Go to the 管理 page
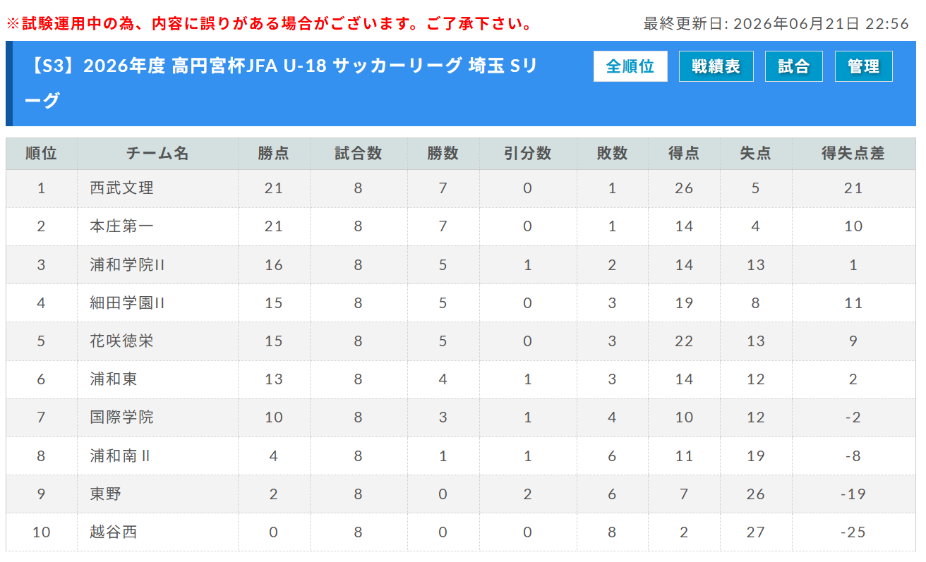The width and height of the screenshot is (926, 562). [863, 66]
